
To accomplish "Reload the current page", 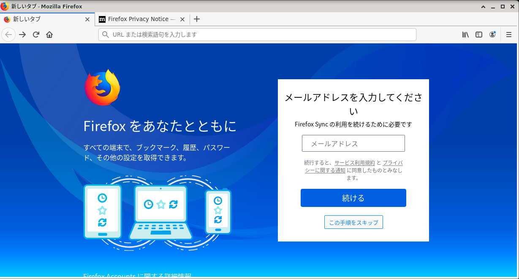I will (36, 35).
